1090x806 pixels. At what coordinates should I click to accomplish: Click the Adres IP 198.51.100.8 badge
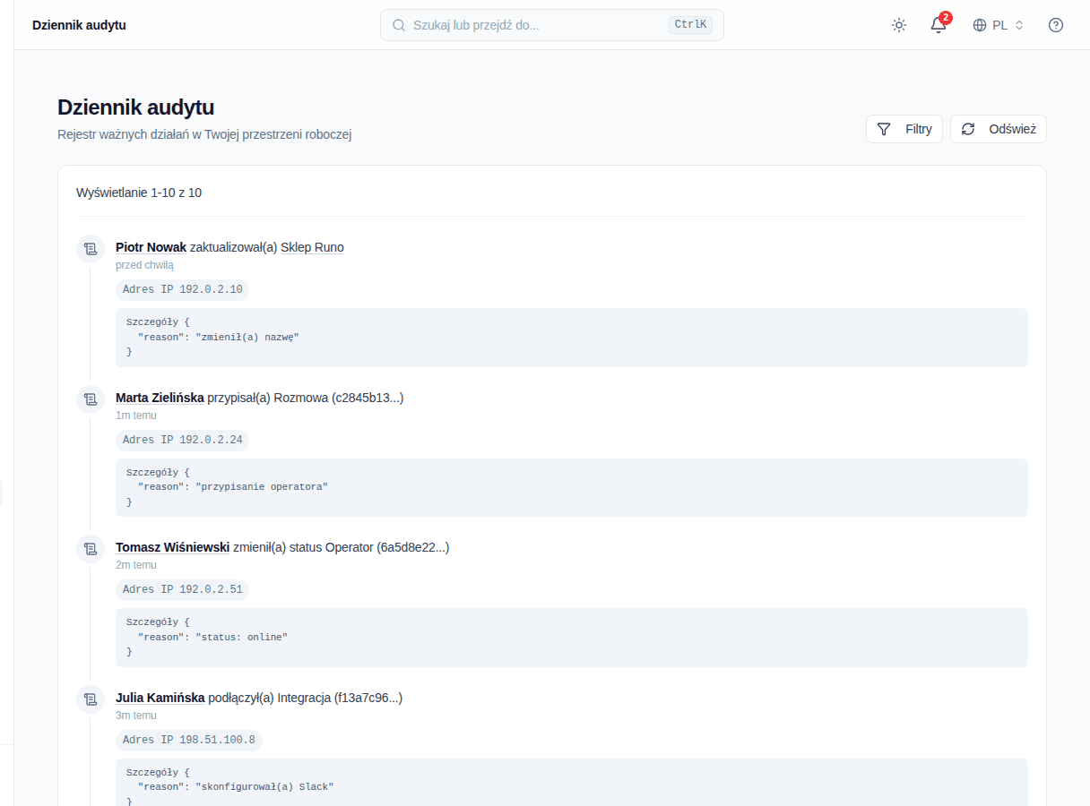coord(189,740)
